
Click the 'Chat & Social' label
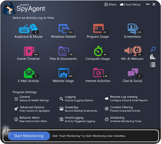pyautogui.click(x=132, y=81)
